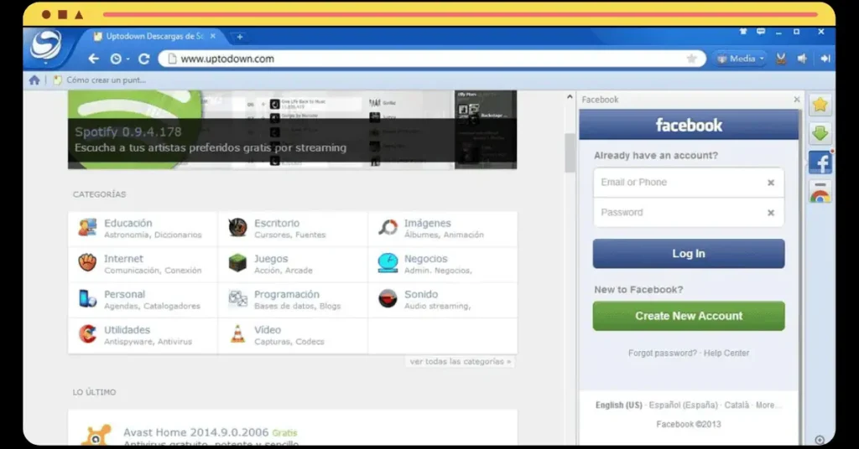Viewport: 859px width, 449px height.
Task: Click the ad blocker icon beside Media
Action: point(781,59)
